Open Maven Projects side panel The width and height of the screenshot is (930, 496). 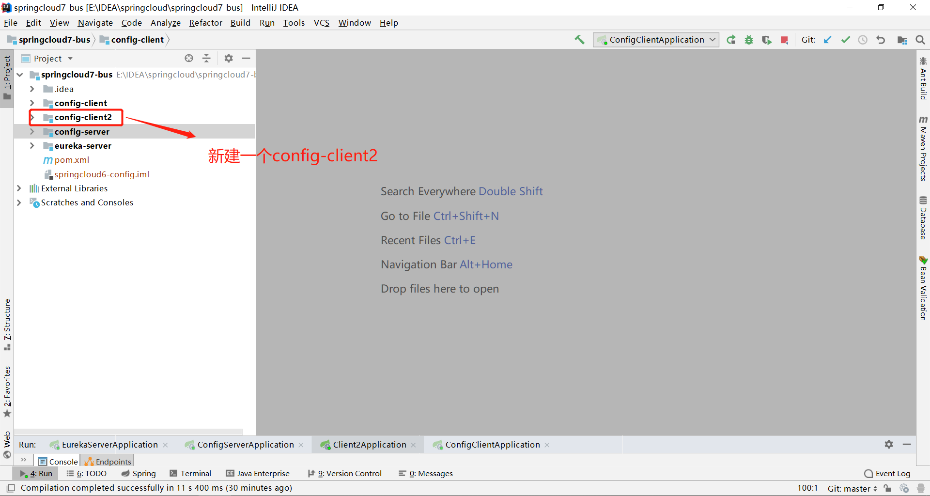923,149
